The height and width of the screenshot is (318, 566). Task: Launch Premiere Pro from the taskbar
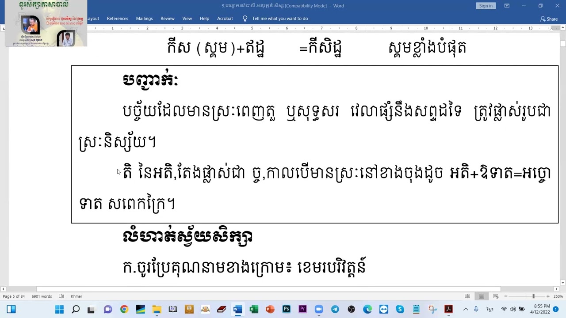(302, 309)
